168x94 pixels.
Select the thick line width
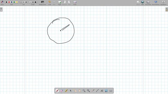pyautogui.click(x=26, y=2)
